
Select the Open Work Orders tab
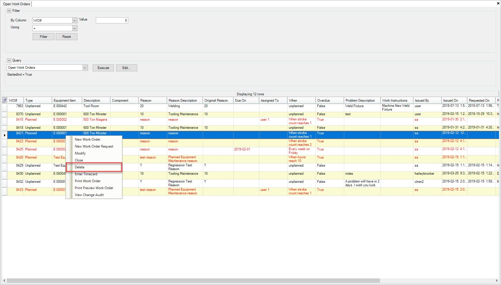[x=16, y=4]
